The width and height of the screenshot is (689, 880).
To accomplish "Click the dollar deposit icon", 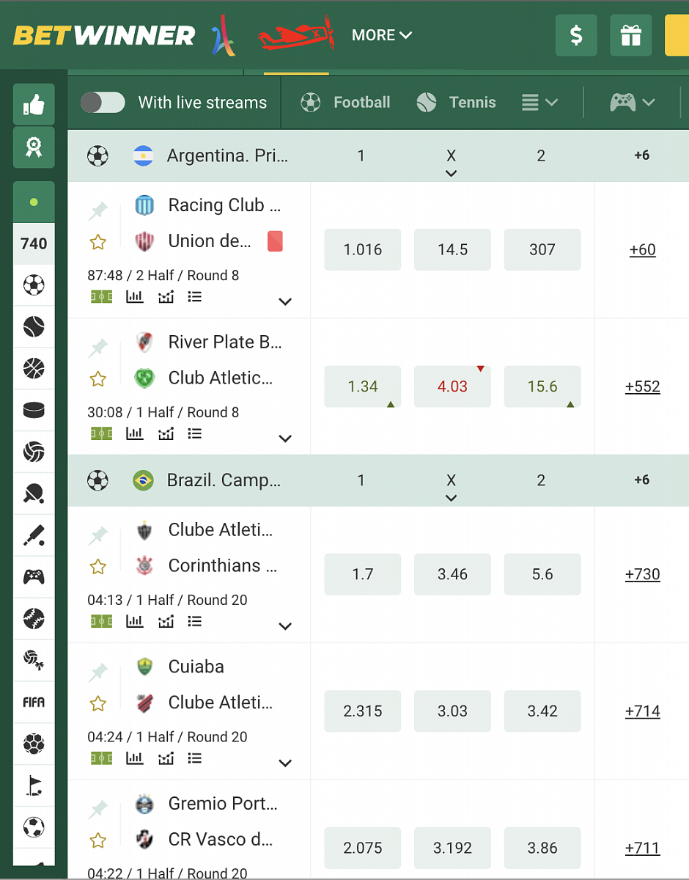I will [576, 35].
